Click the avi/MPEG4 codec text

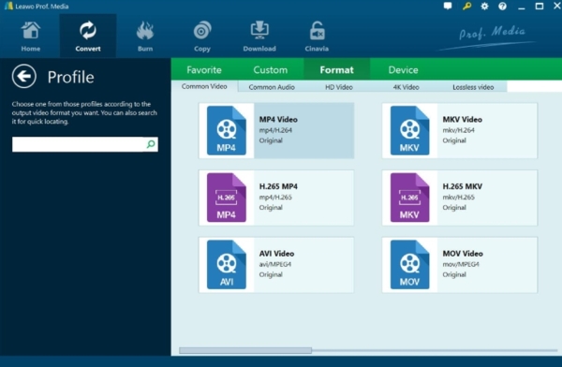pyautogui.click(x=275, y=264)
